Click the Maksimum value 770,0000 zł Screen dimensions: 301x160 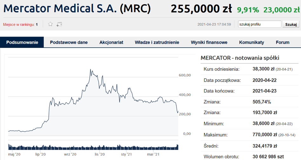point(265,135)
